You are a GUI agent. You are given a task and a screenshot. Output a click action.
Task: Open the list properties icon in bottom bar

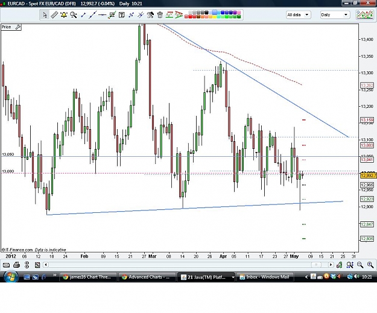(x=37, y=265)
